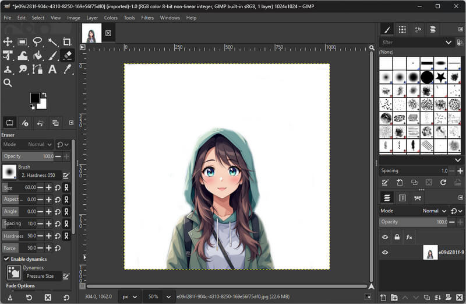Click the white background color swatch

click(x=43, y=104)
